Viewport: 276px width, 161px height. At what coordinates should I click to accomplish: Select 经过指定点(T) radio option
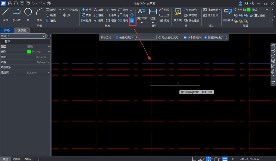160,37
